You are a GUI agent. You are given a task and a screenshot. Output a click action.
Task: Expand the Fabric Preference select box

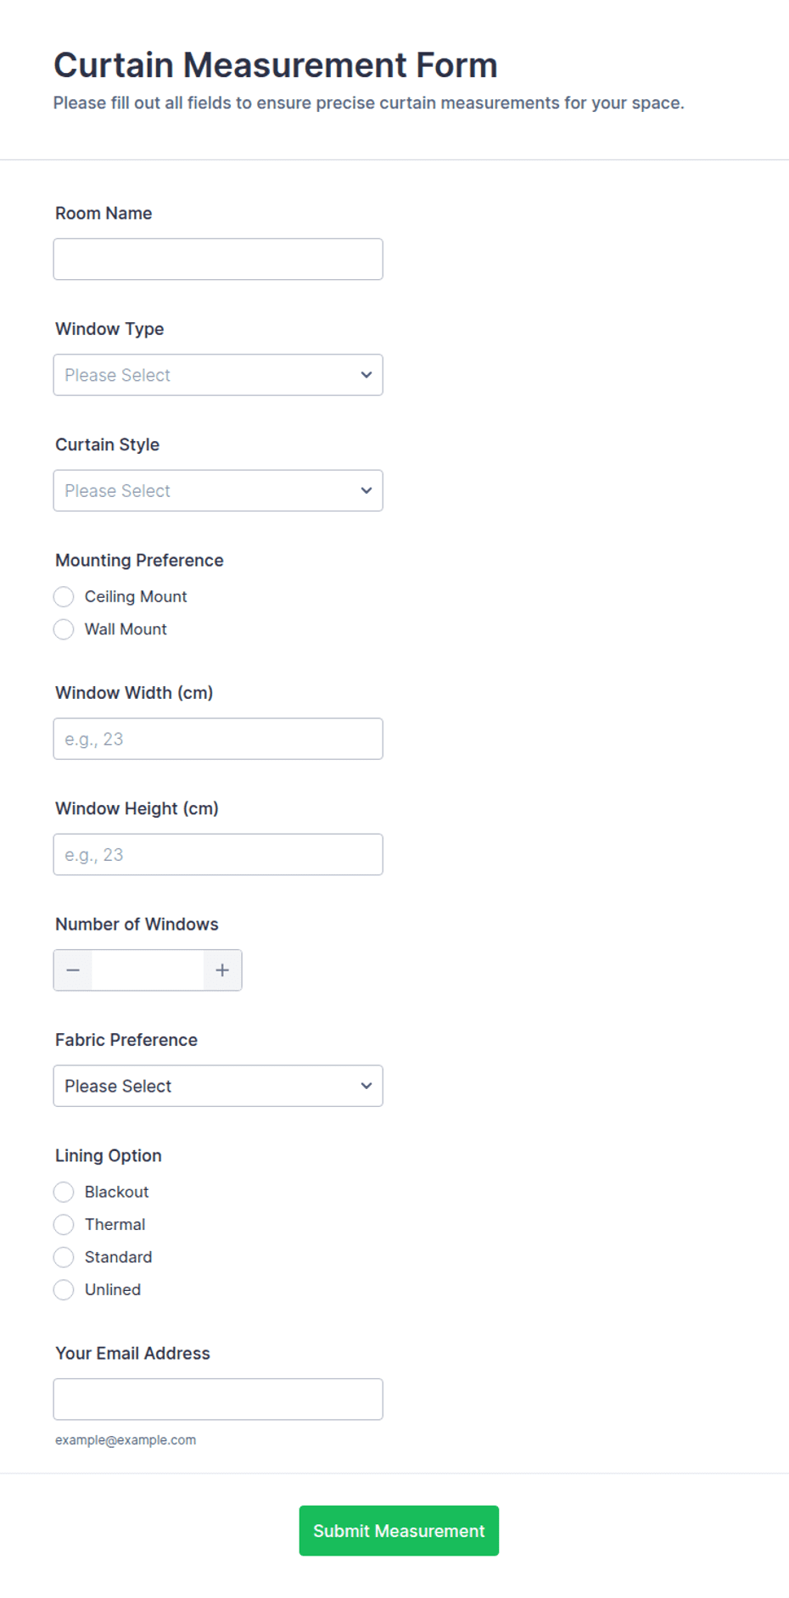(x=218, y=1086)
